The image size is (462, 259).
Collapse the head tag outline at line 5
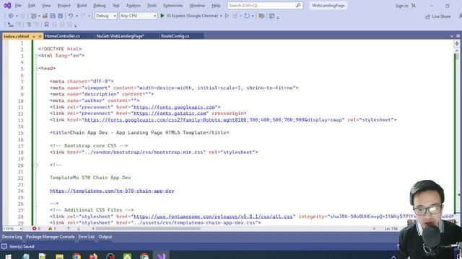[x=36, y=68]
